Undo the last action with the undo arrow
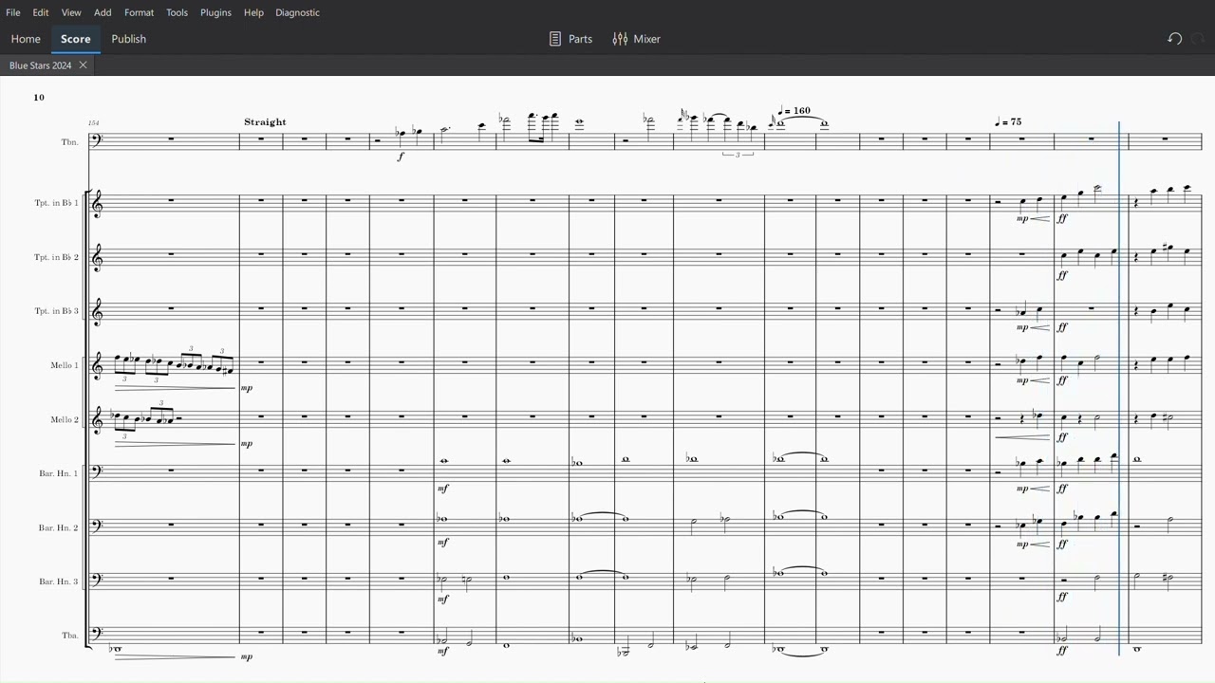Screen dimensions: 1215x683 point(1174,39)
